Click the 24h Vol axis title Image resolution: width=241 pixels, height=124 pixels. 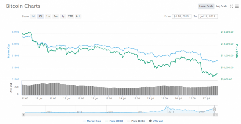(x=11, y=88)
